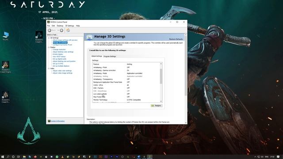Open Adjust desktop size and position task

[64, 61]
